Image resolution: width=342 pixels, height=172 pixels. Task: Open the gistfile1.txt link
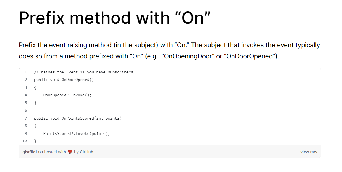click(x=33, y=152)
